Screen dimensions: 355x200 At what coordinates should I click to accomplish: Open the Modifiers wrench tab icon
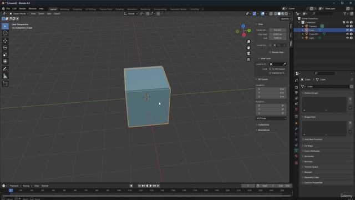point(296,129)
